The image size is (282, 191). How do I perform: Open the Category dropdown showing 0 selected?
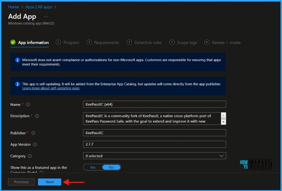point(155,156)
